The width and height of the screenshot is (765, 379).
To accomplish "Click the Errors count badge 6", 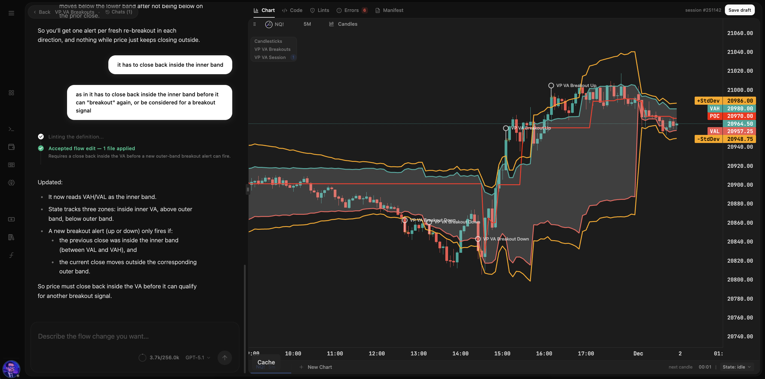I will 365,10.
